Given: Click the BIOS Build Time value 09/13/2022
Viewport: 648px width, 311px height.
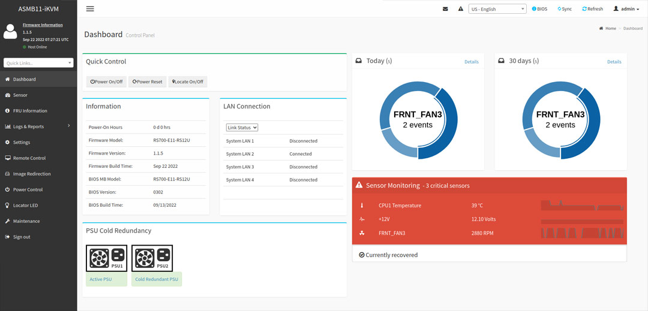Looking at the screenshot, I should pyautogui.click(x=164, y=205).
